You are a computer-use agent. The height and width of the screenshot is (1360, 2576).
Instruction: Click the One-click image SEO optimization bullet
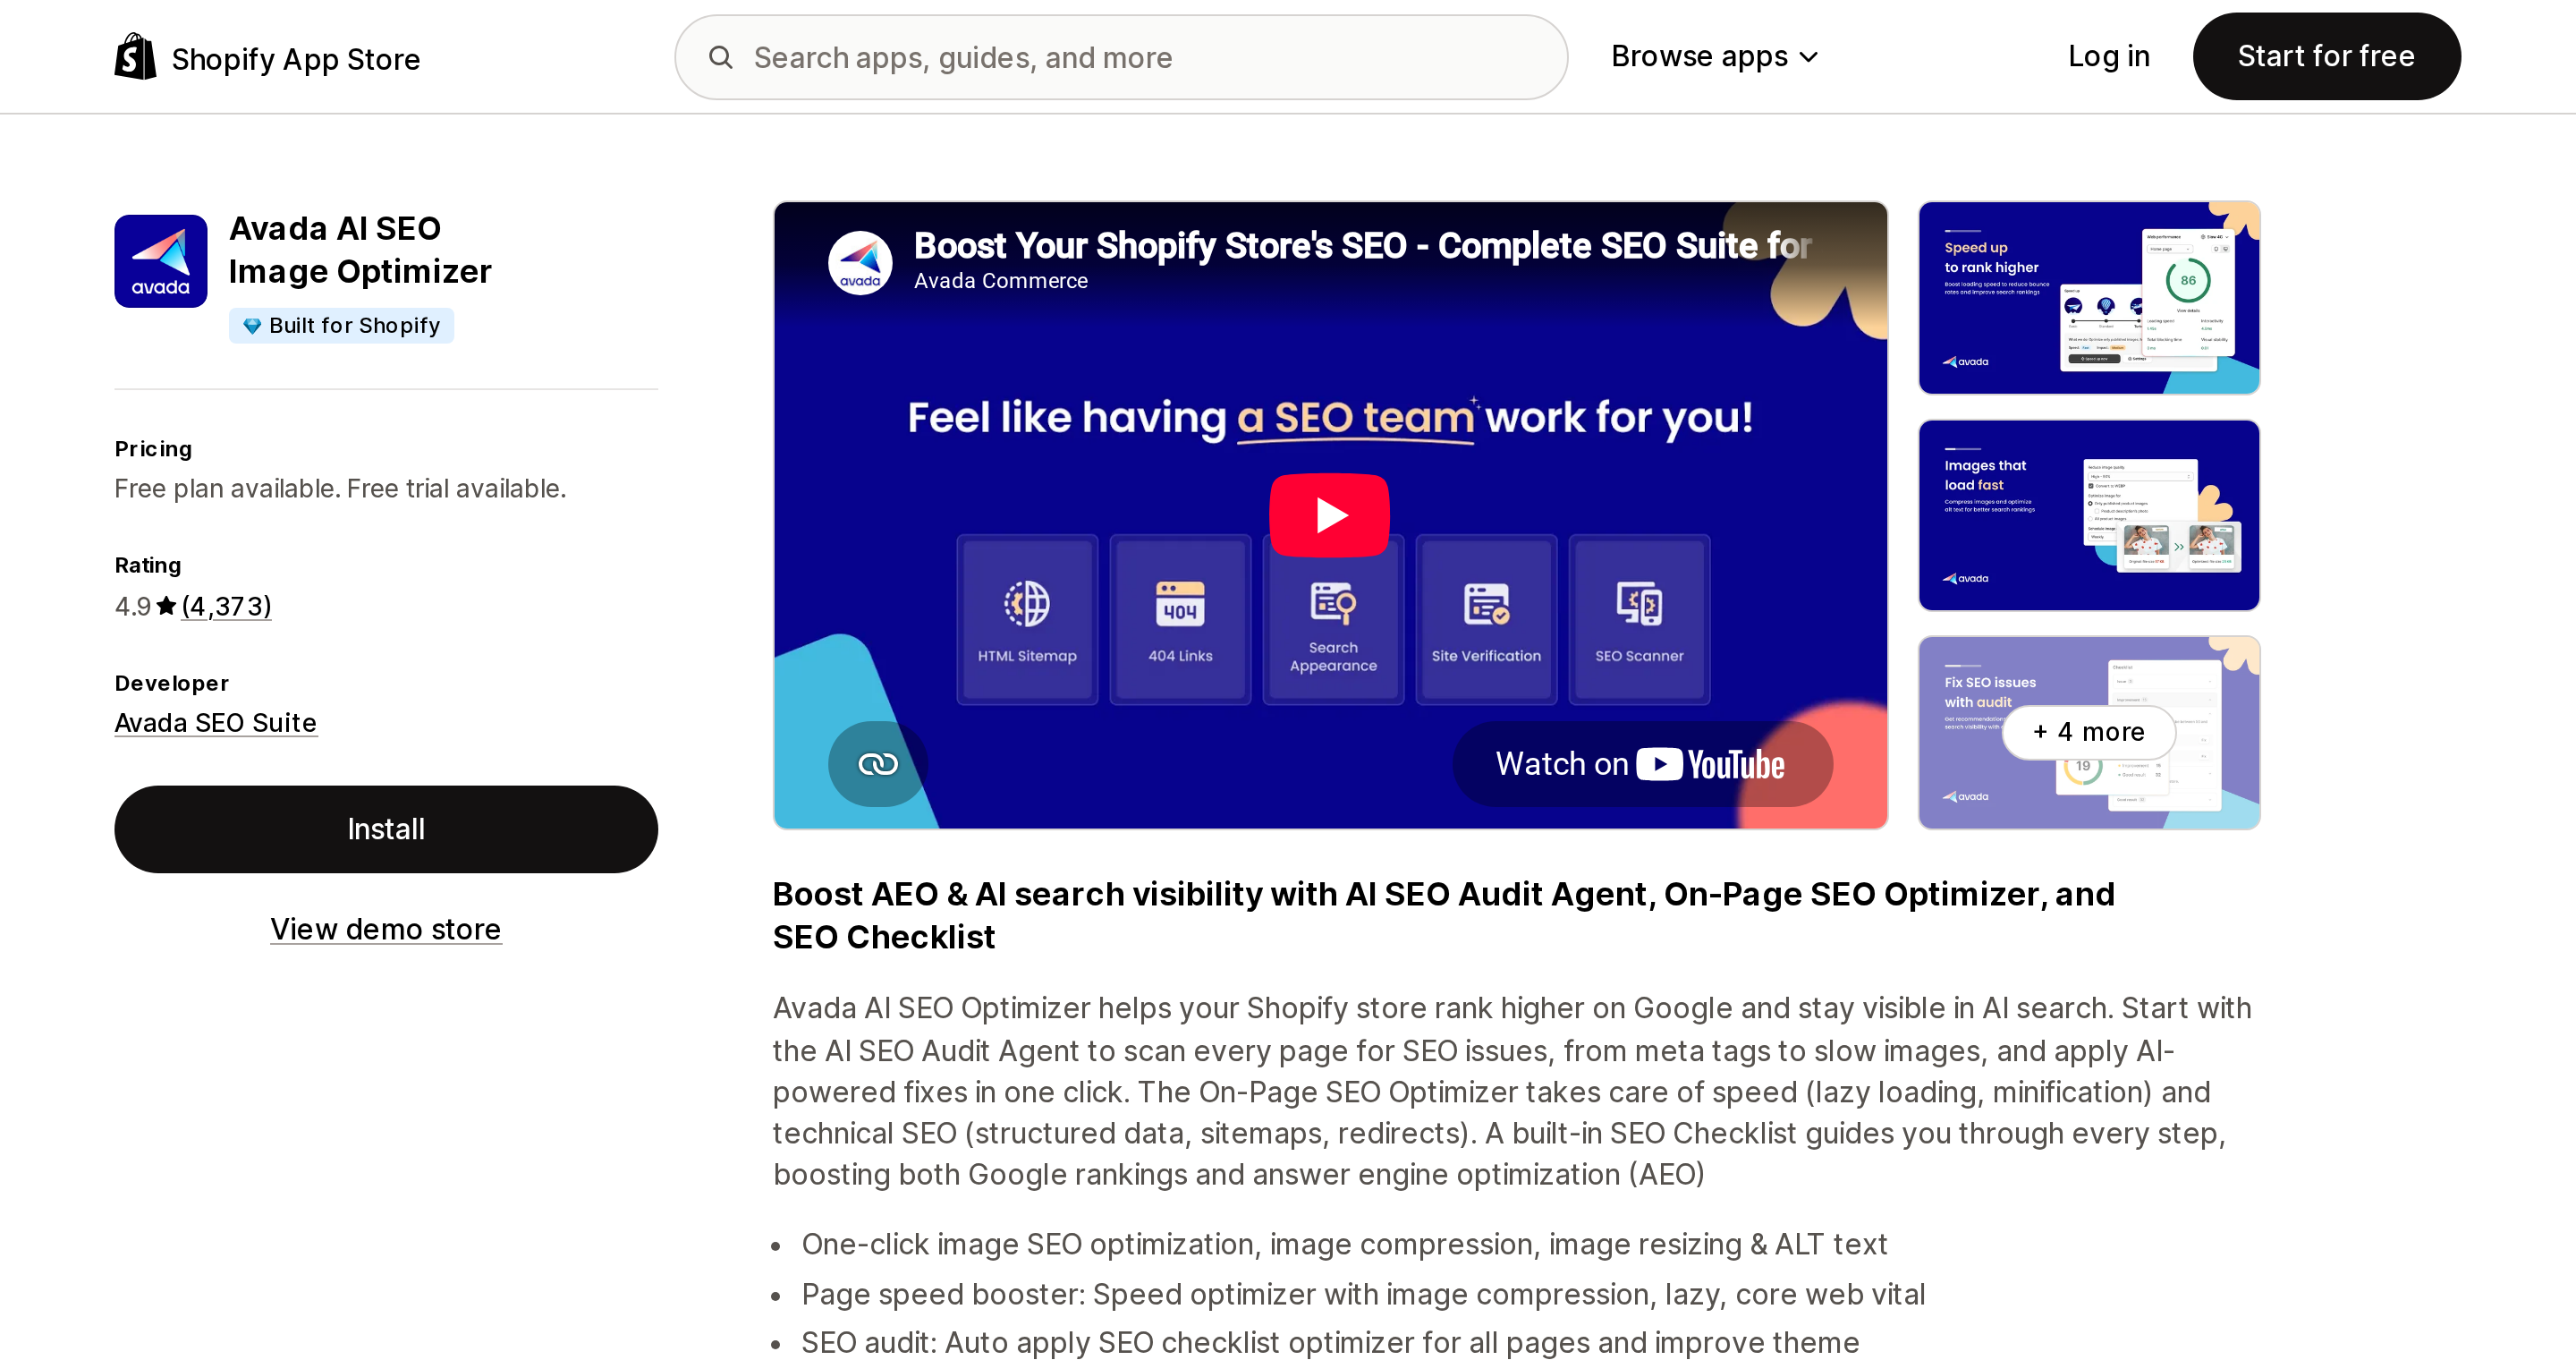point(1344,1244)
